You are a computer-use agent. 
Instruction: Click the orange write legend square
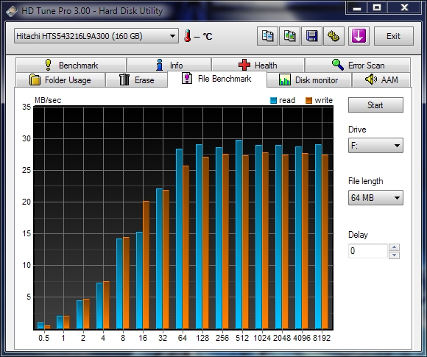[x=308, y=101]
